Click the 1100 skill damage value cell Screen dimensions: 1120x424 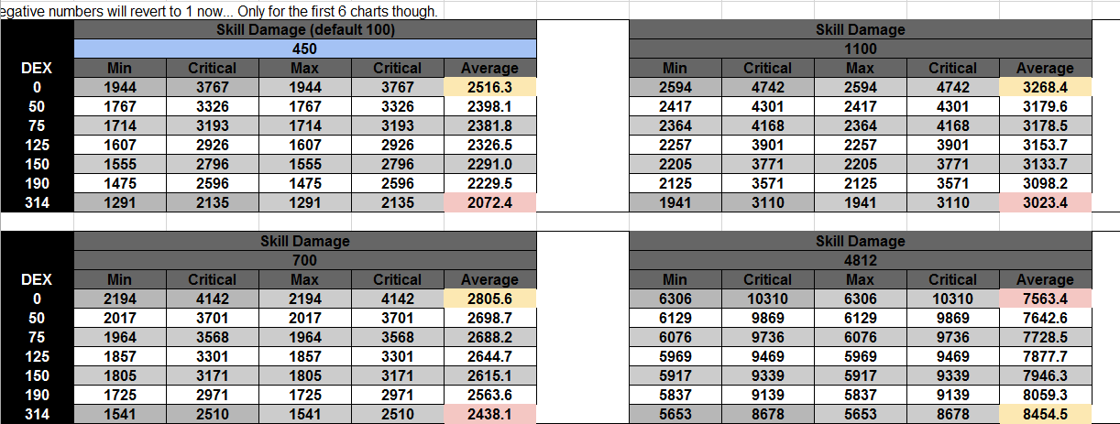[x=860, y=49]
